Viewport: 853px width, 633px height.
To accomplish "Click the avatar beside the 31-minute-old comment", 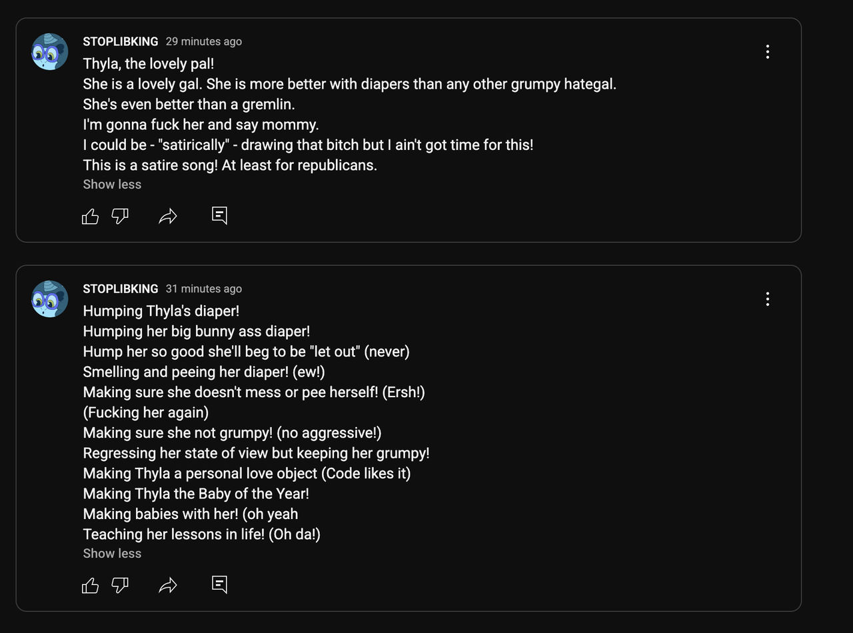I will pyautogui.click(x=50, y=299).
